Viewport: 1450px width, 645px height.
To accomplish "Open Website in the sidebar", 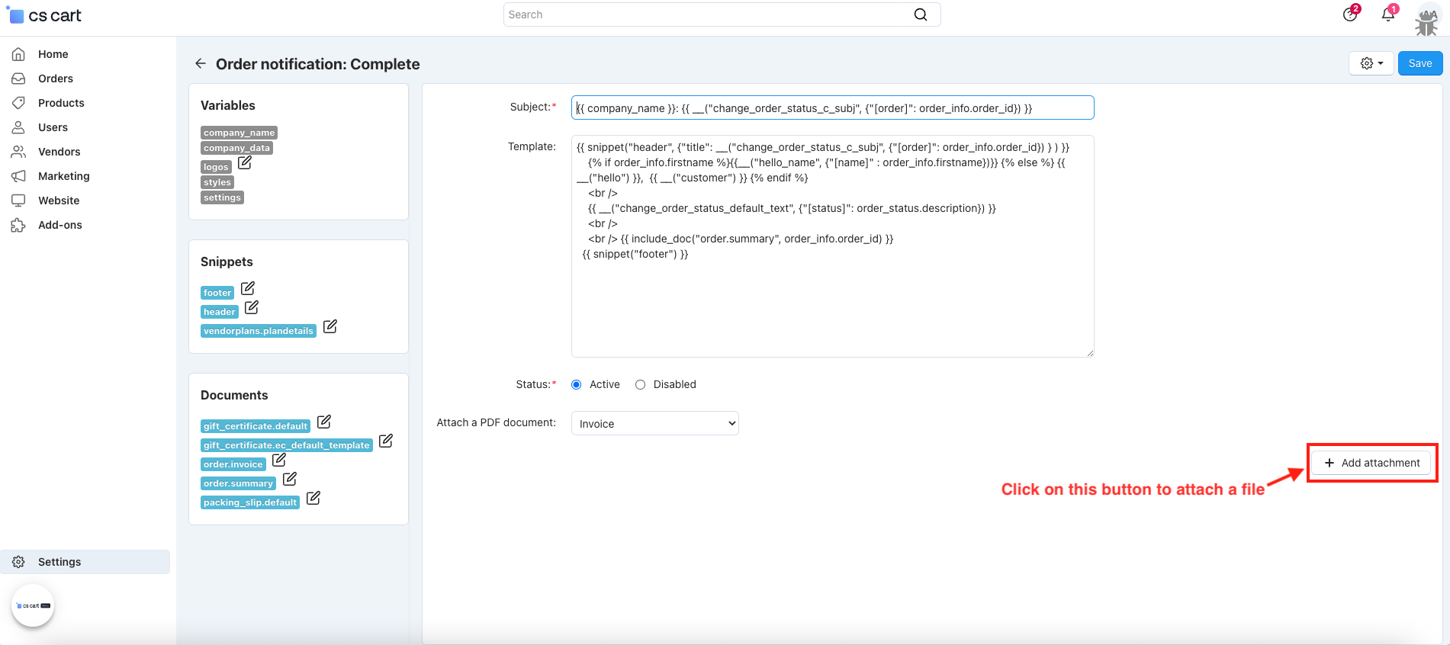I will click(x=59, y=201).
